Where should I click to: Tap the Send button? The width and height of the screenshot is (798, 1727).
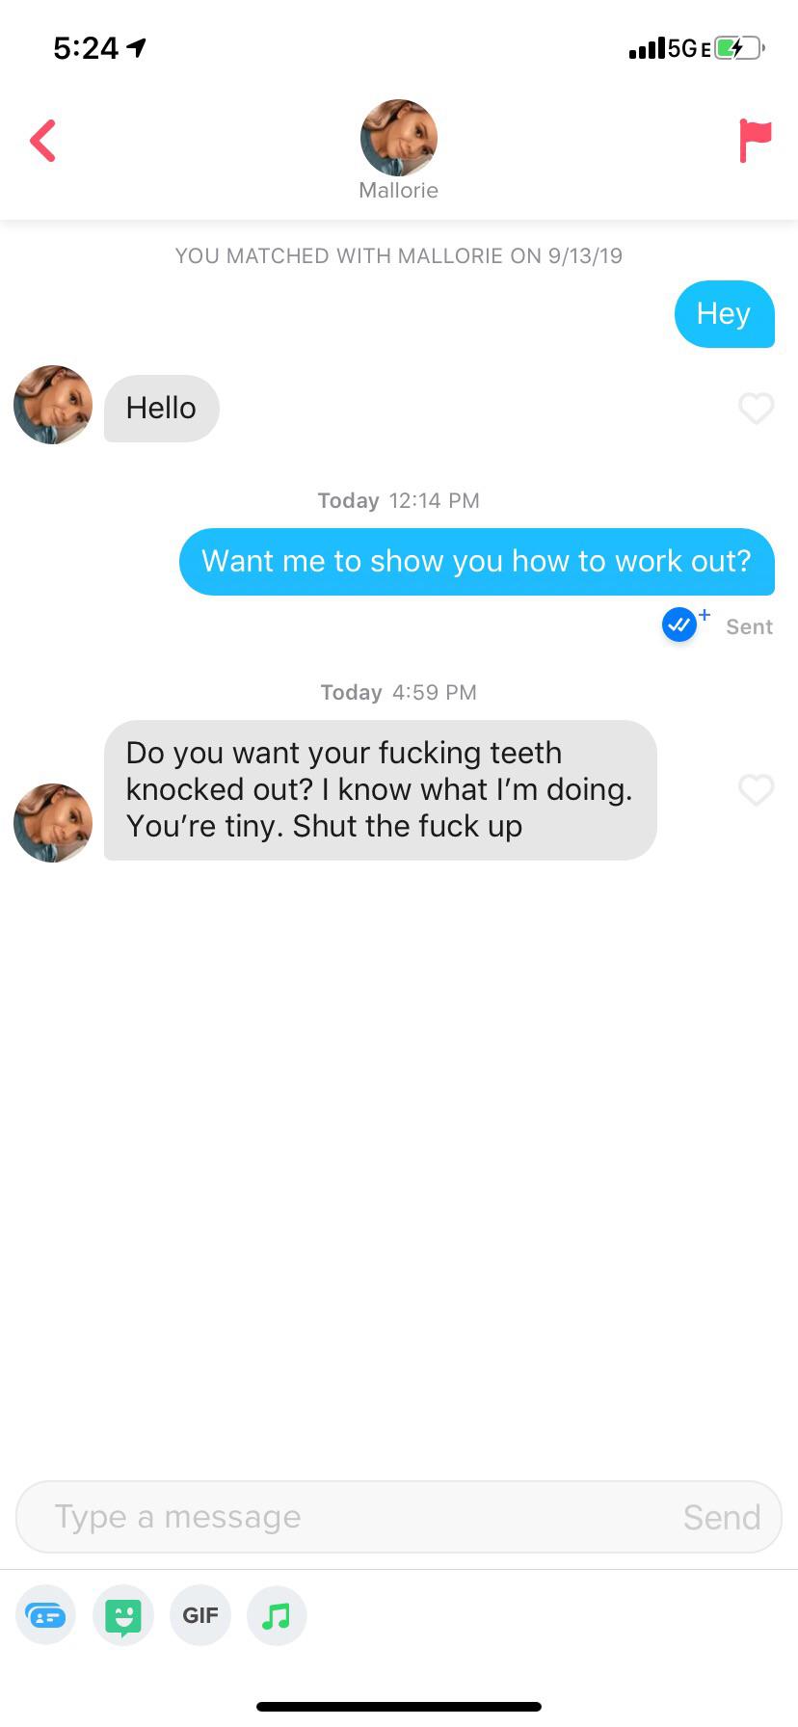(722, 1517)
